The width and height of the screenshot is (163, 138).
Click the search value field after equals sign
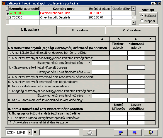[59, 132]
